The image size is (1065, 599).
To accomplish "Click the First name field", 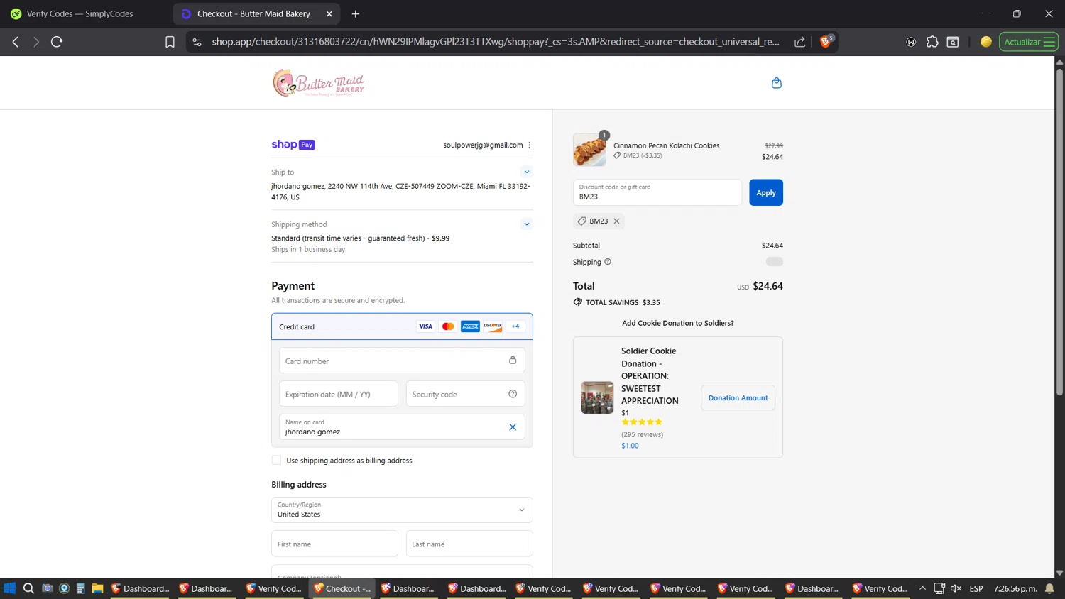I will point(334,544).
